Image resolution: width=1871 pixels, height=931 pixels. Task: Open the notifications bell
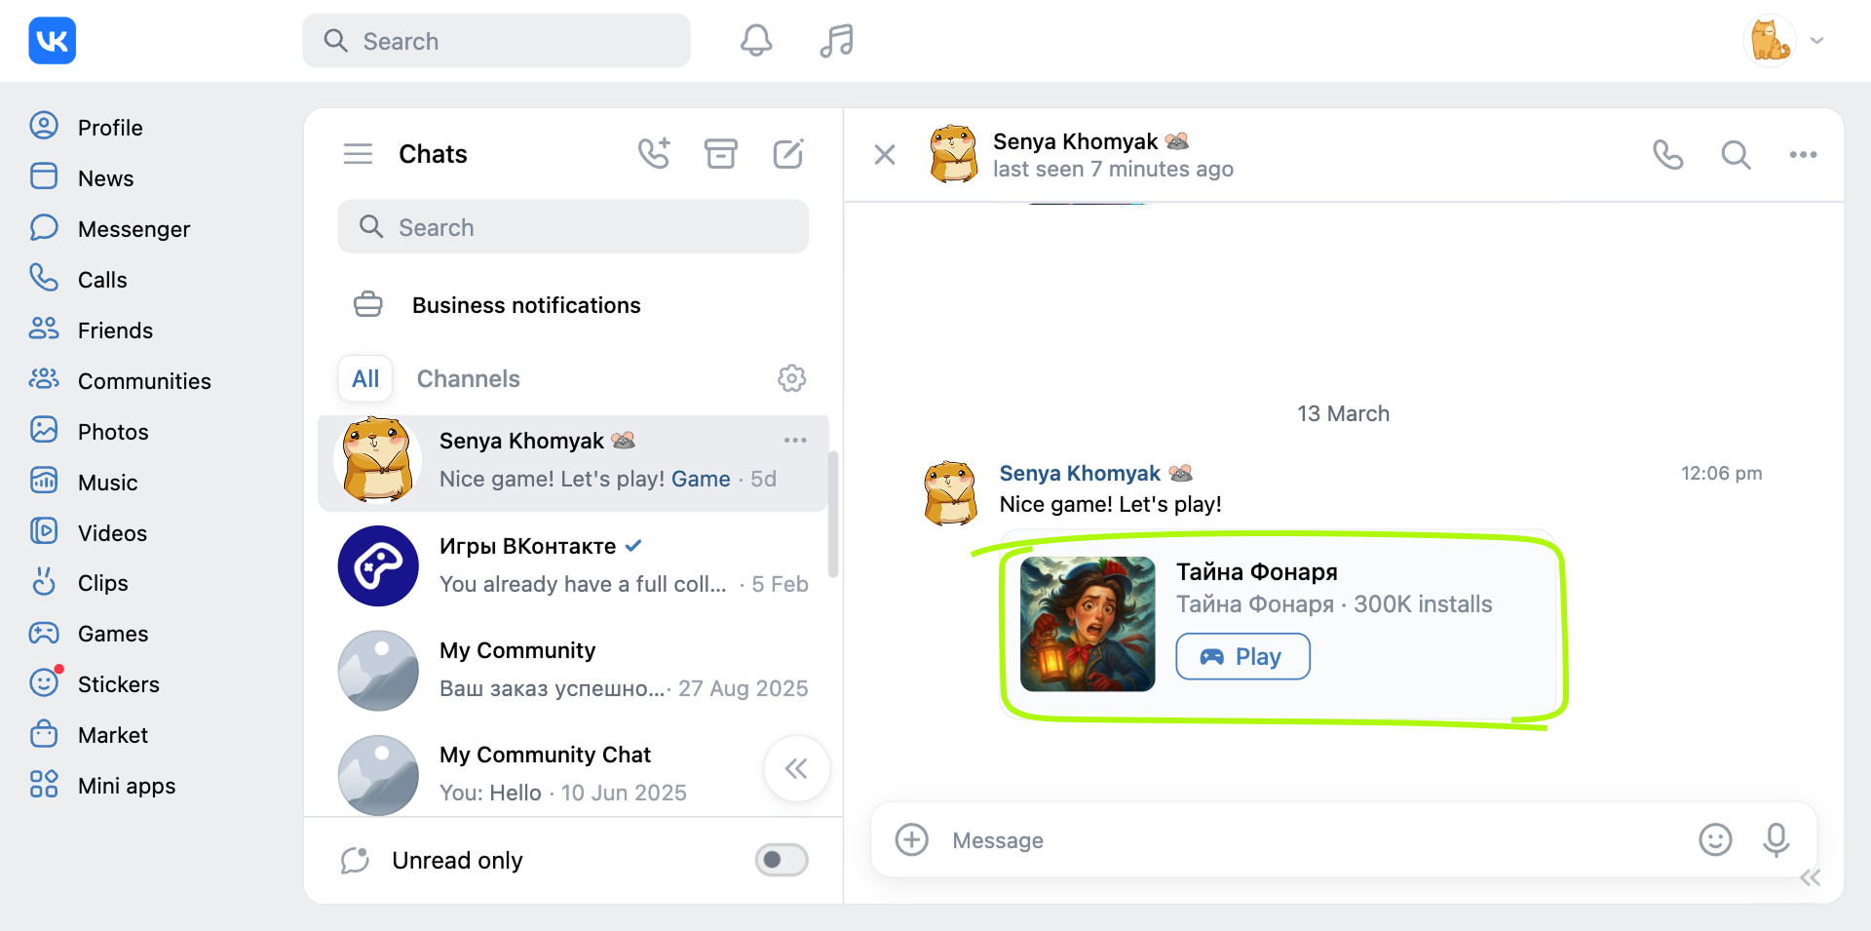point(756,41)
